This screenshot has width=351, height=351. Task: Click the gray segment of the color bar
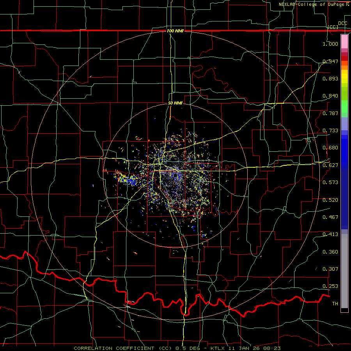344,271
